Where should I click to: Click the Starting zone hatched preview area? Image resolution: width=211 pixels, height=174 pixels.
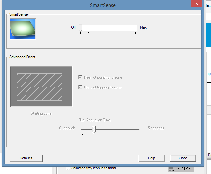39,87
